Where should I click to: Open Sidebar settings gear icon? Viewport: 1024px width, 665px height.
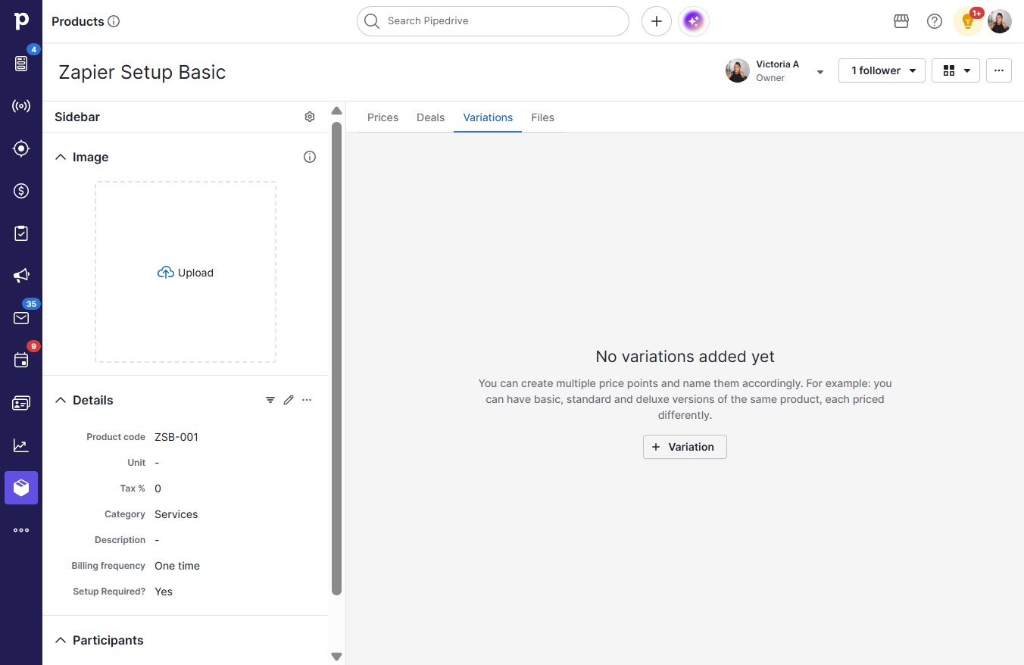310,117
